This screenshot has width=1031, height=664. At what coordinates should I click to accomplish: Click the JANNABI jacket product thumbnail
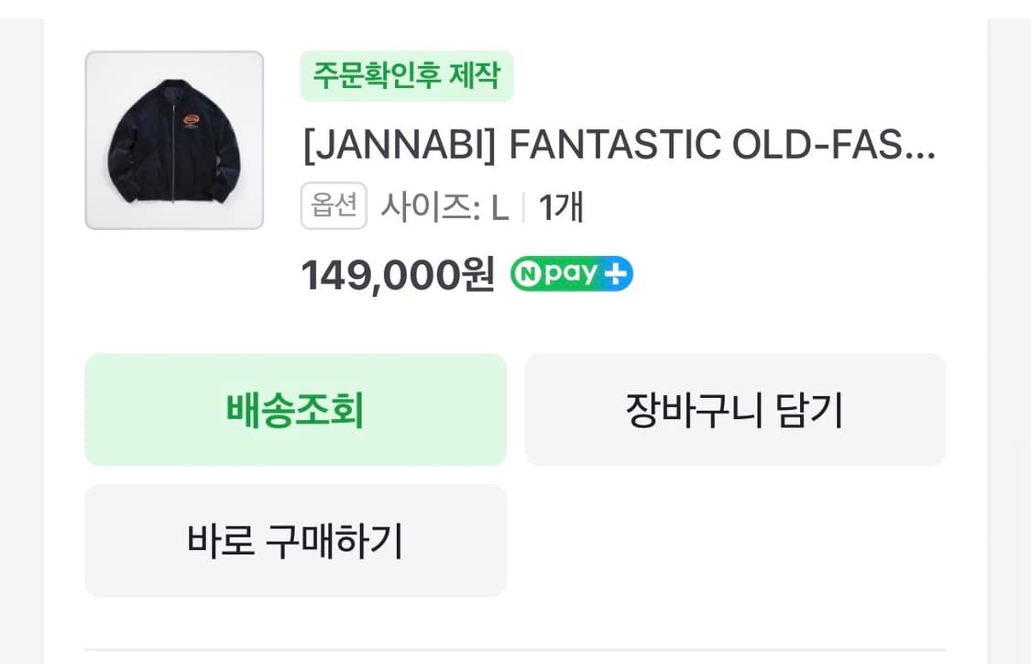[x=174, y=140]
